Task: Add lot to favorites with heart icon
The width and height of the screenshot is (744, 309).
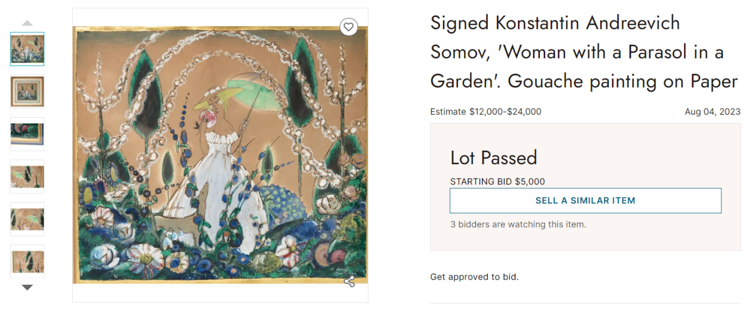Action: tap(349, 27)
